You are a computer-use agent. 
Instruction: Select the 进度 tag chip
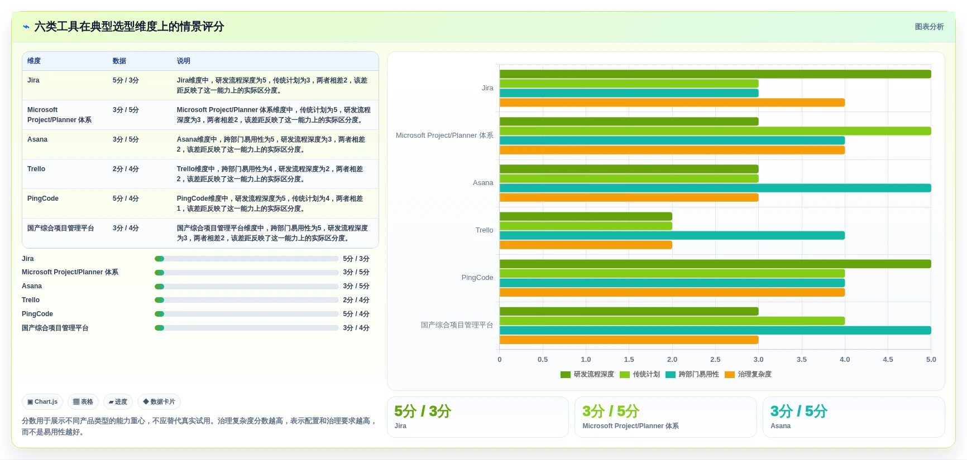coord(118,401)
